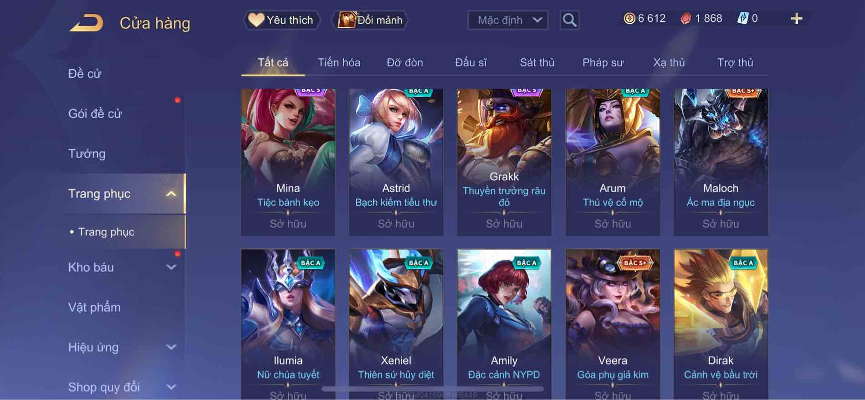Expand Shop quy đổi section

tap(171, 387)
